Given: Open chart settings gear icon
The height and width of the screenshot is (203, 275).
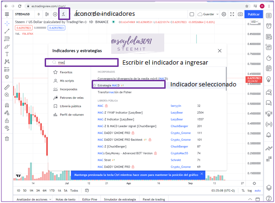Looking at the screenshot, I should tap(224, 14).
